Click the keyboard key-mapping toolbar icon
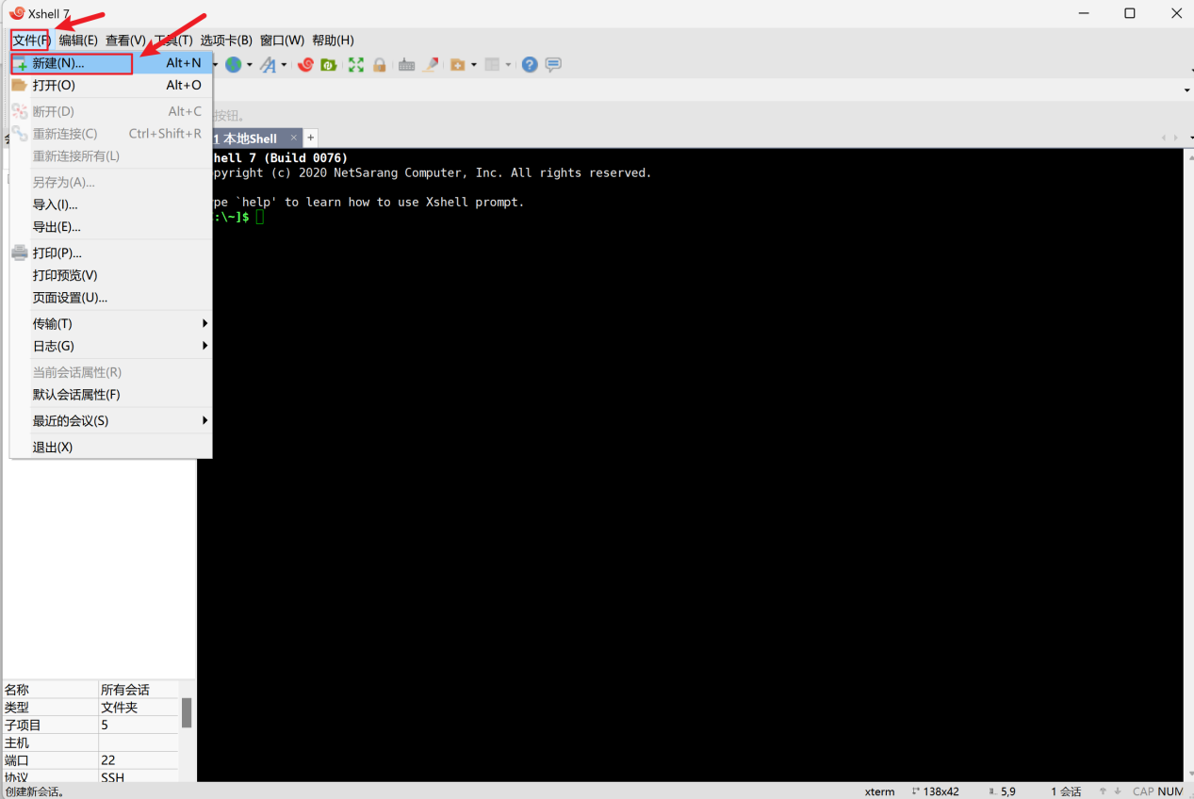The height and width of the screenshot is (799, 1194). [x=406, y=64]
